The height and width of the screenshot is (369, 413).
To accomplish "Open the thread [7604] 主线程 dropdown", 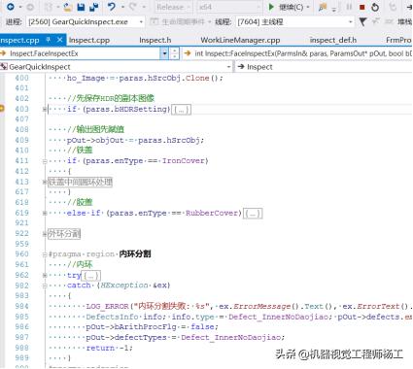I will pos(294,22).
